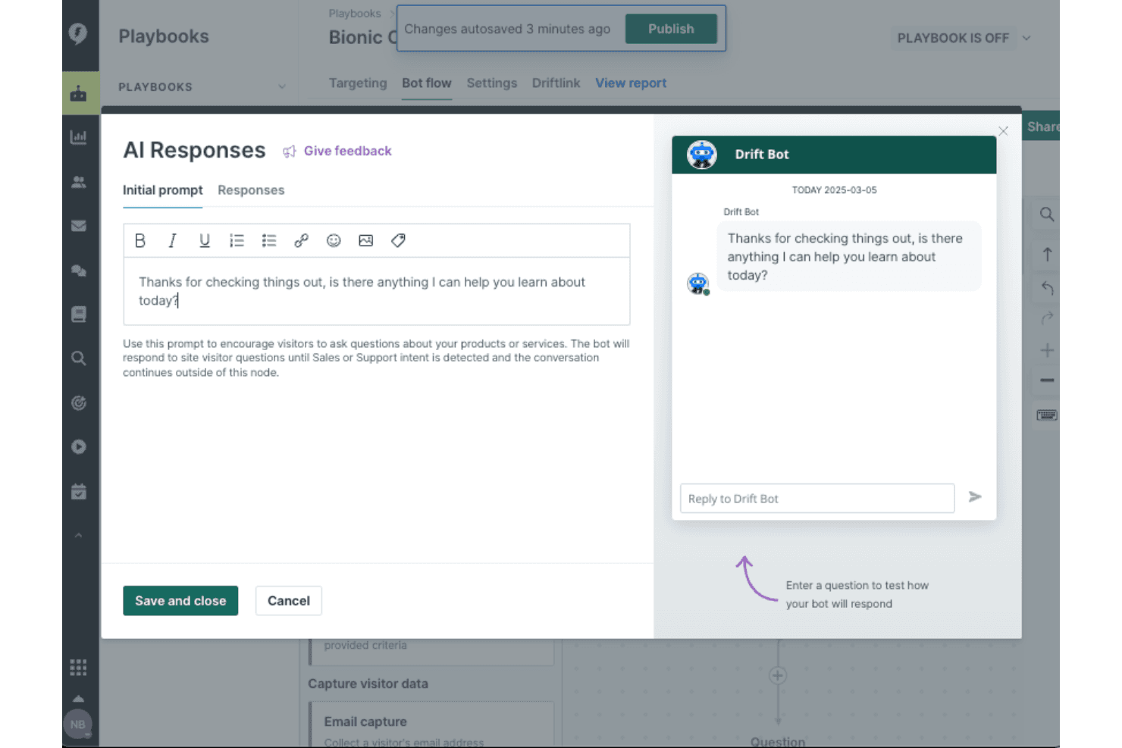Add a hyperlink via link icon

(301, 241)
